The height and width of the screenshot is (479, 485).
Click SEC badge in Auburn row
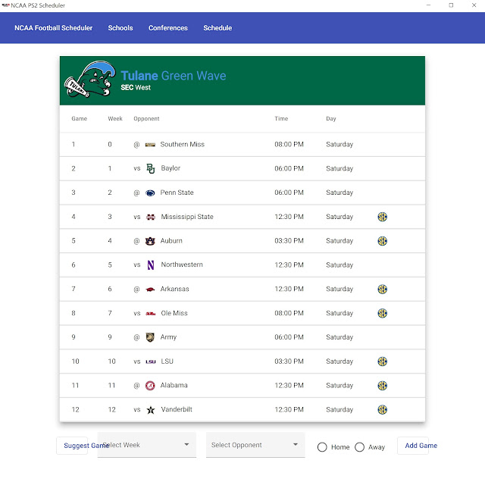[x=382, y=241]
